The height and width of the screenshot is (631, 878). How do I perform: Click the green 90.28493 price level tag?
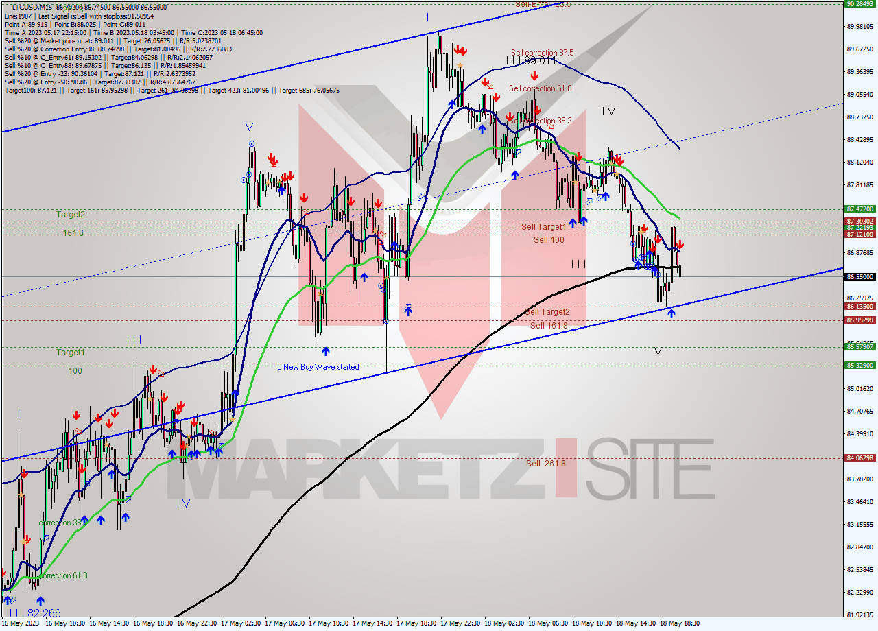(859, 3)
